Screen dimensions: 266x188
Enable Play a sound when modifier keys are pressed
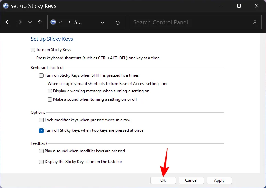[x=41, y=151]
